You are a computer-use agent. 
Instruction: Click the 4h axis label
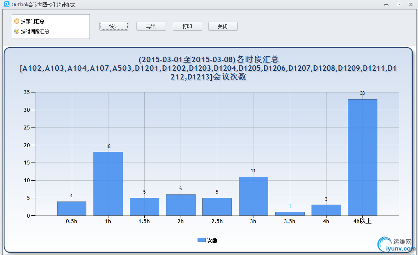coord(326,221)
